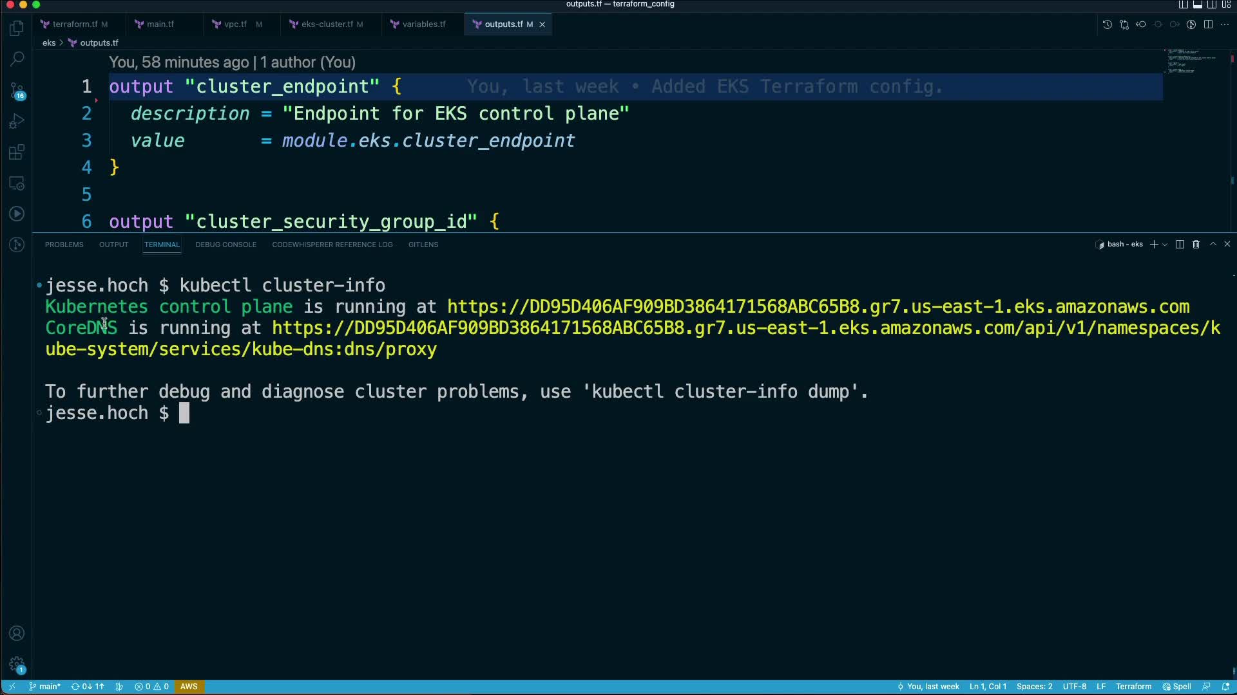The image size is (1237, 695).
Task: Open new terminal dropdown chevron
Action: coord(1165,245)
